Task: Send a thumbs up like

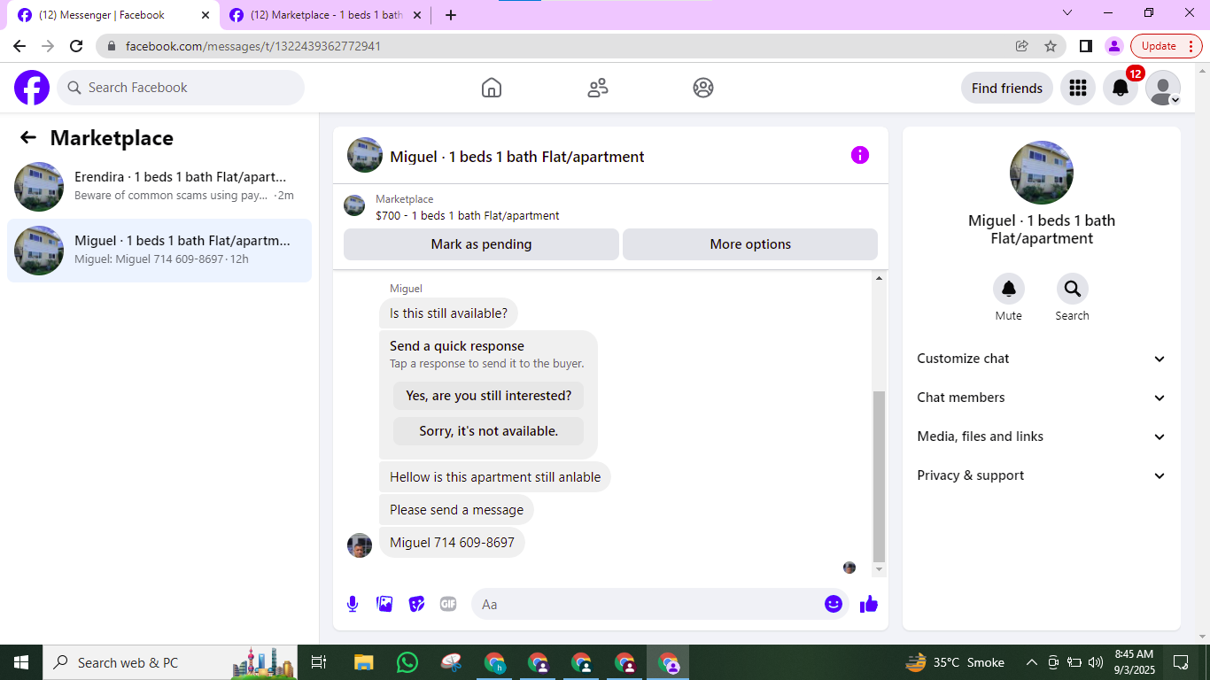Action: 869,604
